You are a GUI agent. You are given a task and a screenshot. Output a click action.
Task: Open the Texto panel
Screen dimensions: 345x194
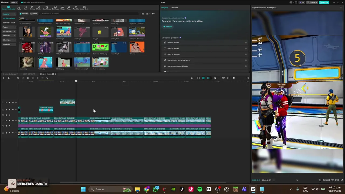coord(26,8)
